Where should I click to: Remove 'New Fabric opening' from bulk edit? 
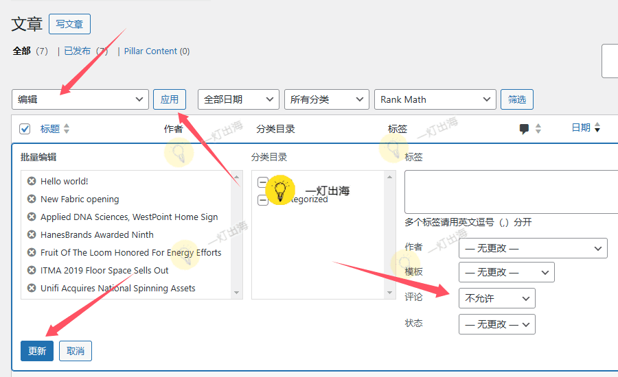(x=32, y=199)
